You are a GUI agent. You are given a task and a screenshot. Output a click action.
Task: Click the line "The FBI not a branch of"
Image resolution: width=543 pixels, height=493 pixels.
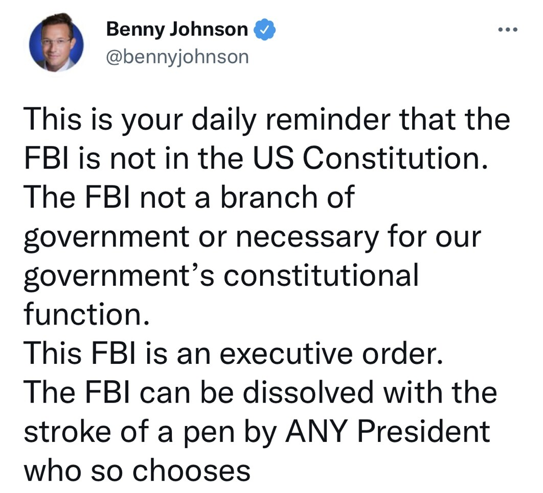189,198
